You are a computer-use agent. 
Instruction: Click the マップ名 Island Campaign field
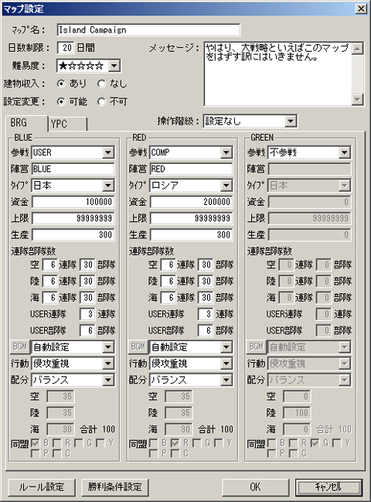pos(148,29)
